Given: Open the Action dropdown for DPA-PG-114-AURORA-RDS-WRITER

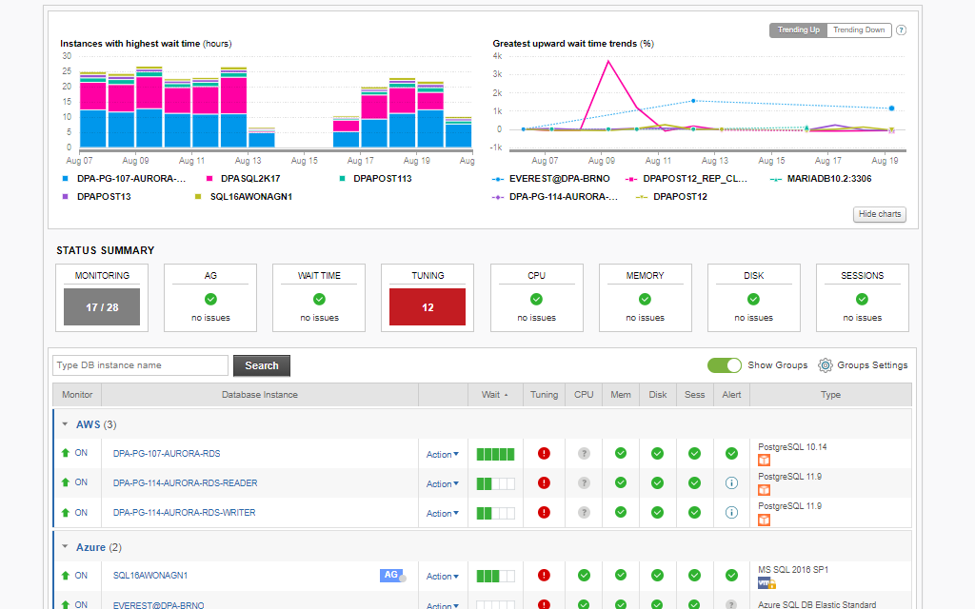Looking at the screenshot, I should coord(442,513).
